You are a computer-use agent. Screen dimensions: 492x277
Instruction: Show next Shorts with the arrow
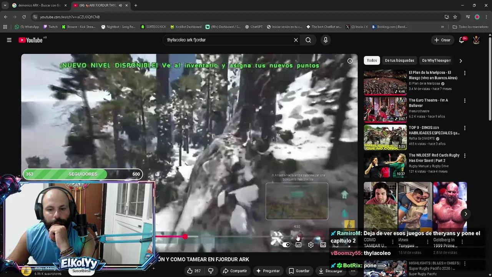coord(465,214)
